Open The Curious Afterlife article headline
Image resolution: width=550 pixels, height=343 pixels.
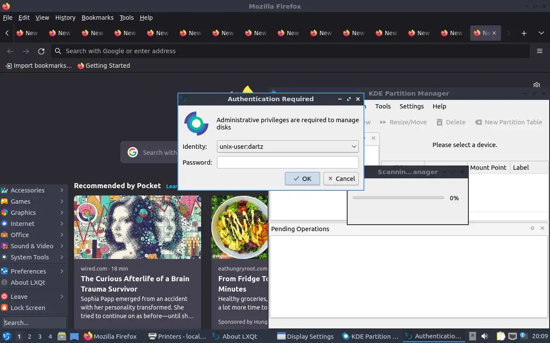(135, 284)
